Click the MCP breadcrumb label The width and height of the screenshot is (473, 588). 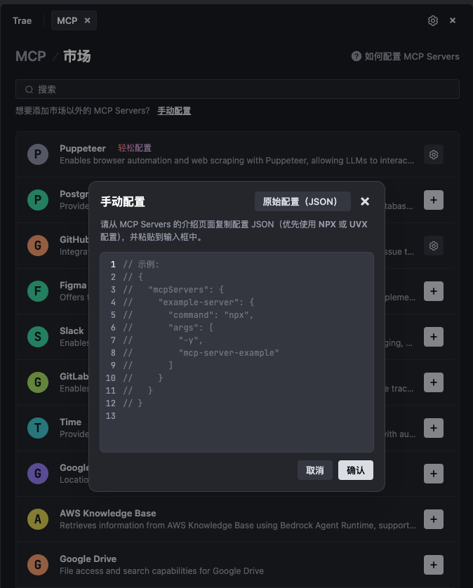click(30, 56)
